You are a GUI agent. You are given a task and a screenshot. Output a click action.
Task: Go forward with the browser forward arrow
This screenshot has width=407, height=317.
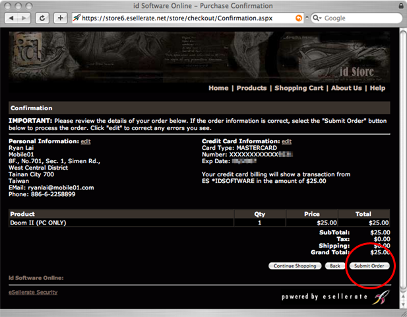click(24, 18)
